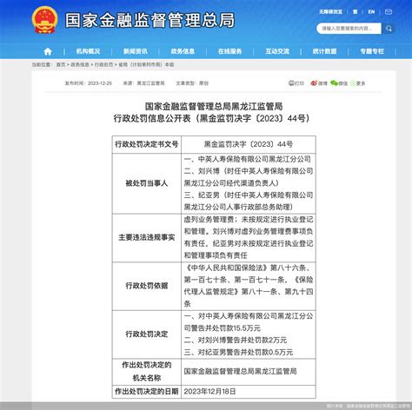Open 统计数据 navigation menu
This screenshot has width=412, height=410.
[324, 51]
